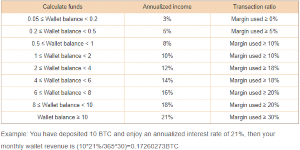
Task: Select the 0.2 ≤ Wallet balance < 0.5 cell
Action: click(x=62, y=31)
